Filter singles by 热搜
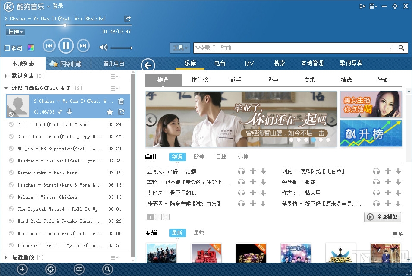This screenshot has width=412, height=276. (243, 156)
